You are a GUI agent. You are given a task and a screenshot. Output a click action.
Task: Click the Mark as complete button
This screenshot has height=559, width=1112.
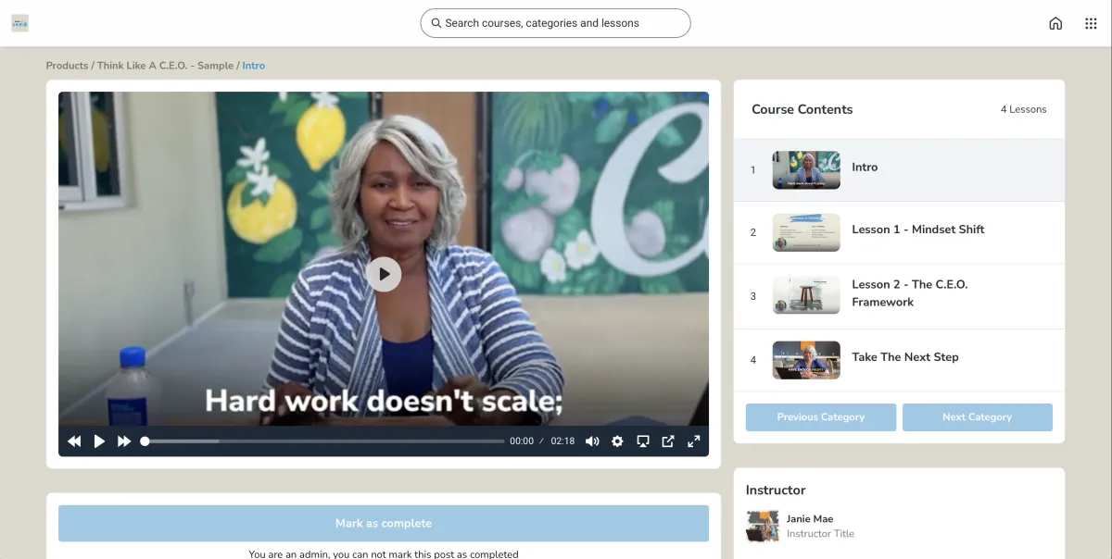coord(384,523)
